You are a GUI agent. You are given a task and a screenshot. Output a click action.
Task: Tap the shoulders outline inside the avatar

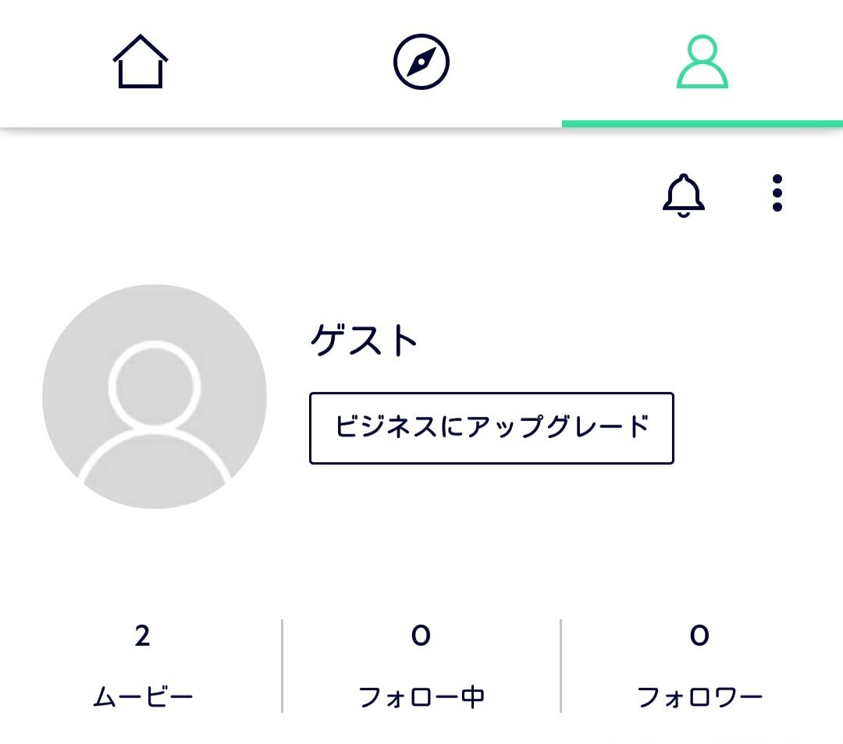point(155,461)
